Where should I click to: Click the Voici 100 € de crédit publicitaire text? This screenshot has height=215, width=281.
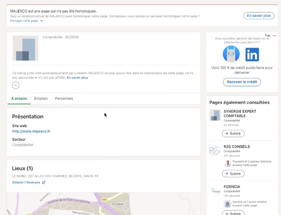click(242, 70)
